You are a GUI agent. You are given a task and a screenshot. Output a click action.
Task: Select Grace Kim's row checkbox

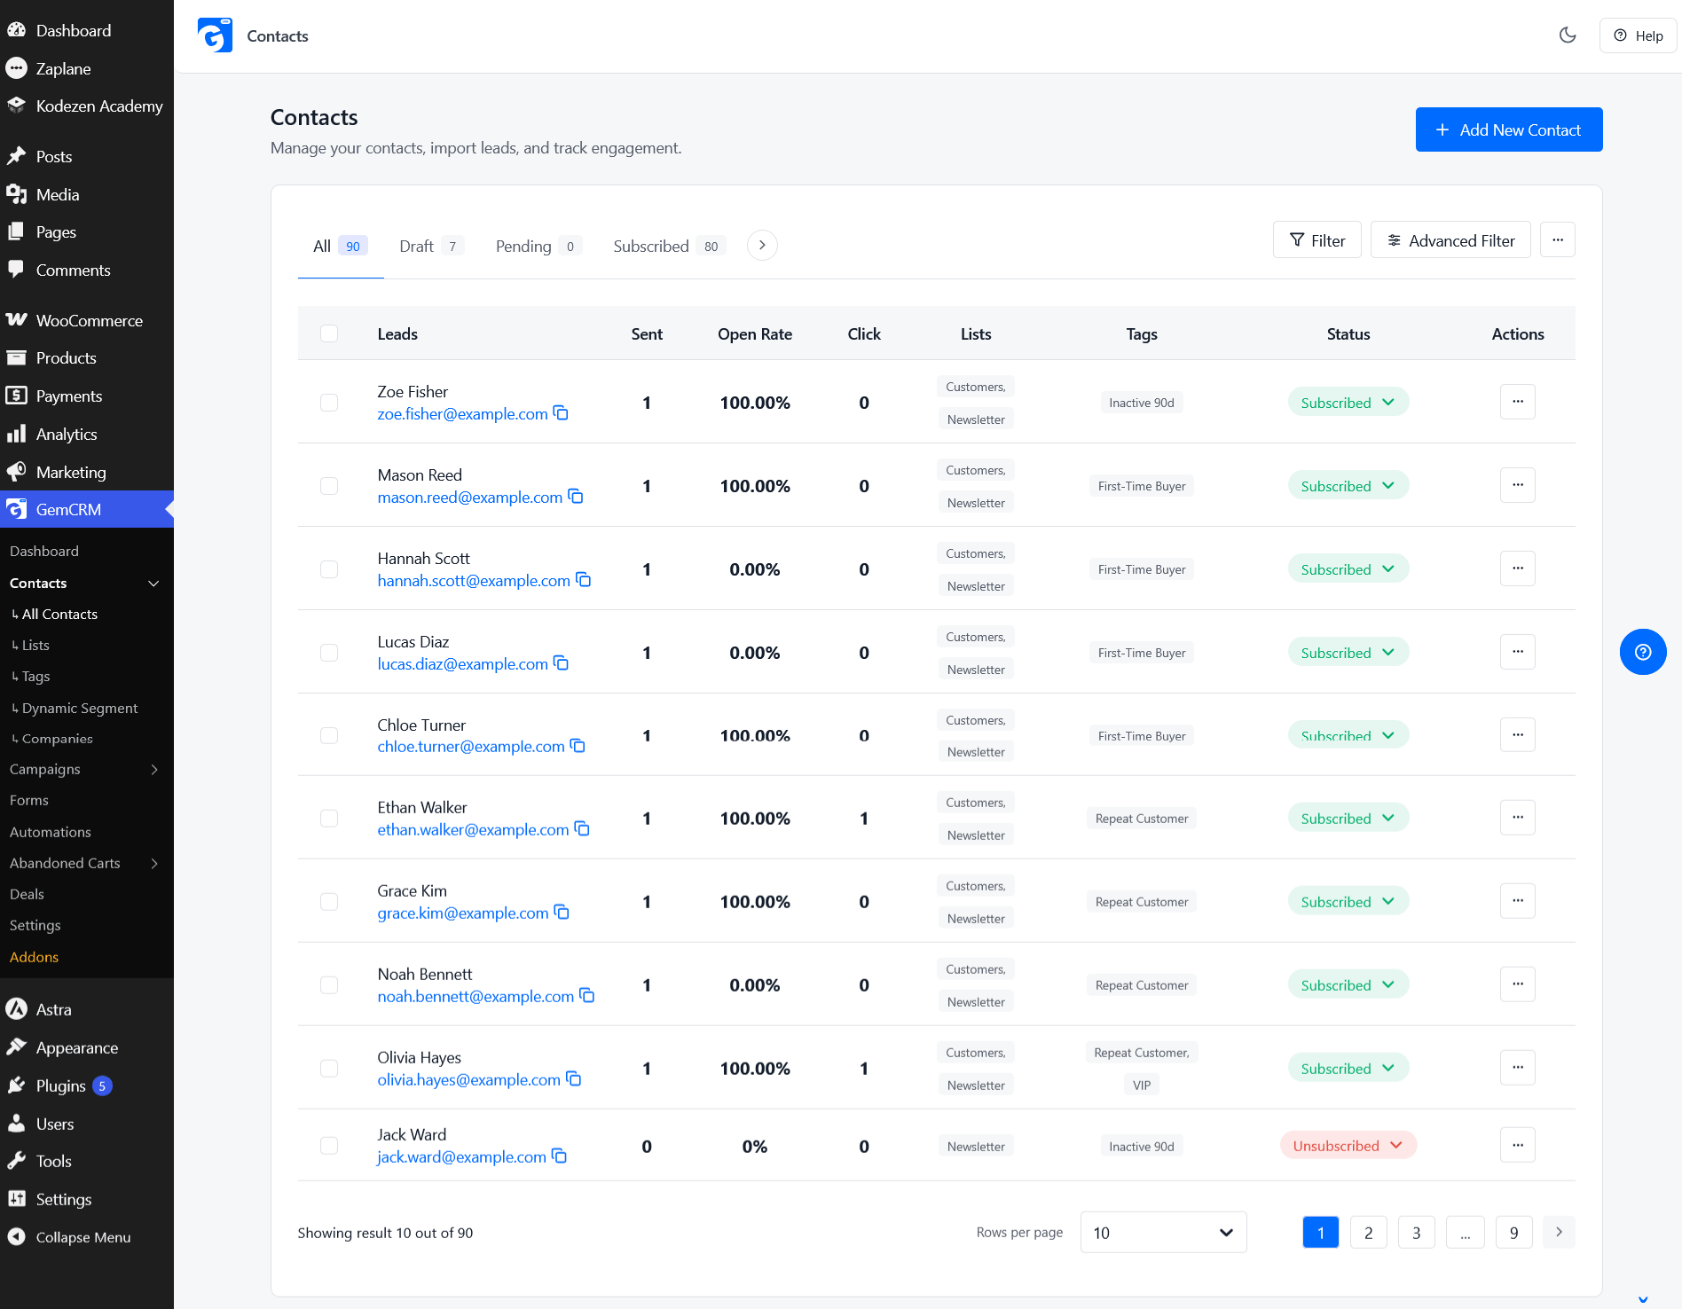(329, 902)
